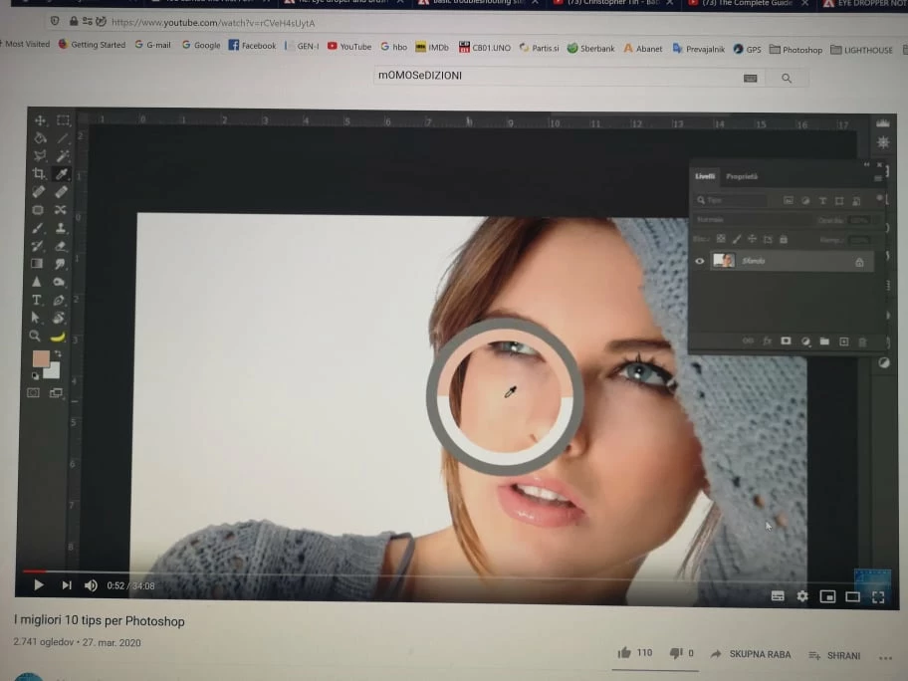The image size is (908, 681).
Task: Delete layer with trash icon
Action: [x=862, y=341]
